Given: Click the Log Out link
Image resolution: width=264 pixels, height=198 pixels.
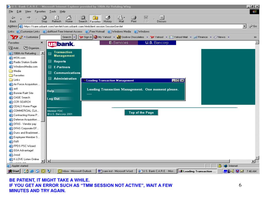Looking at the screenshot, I should click(53, 99).
